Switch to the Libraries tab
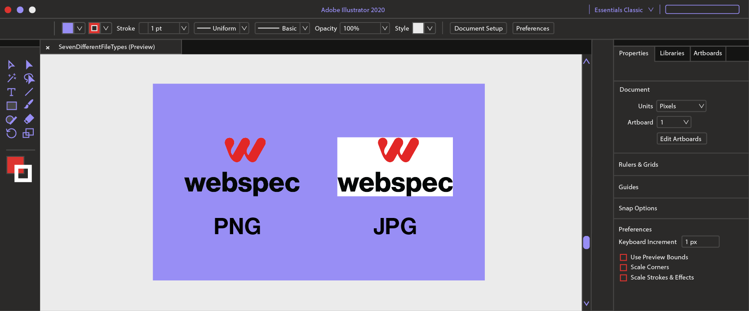Screen dimensions: 749x311 point(672,53)
